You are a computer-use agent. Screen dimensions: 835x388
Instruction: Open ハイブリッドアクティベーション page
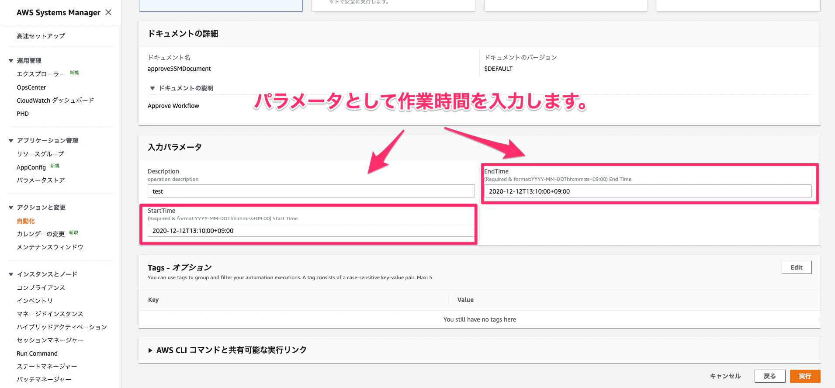[x=62, y=327]
